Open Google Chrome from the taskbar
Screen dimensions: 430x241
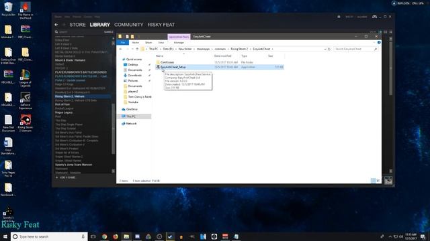pyautogui.click(x=105, y=236)
